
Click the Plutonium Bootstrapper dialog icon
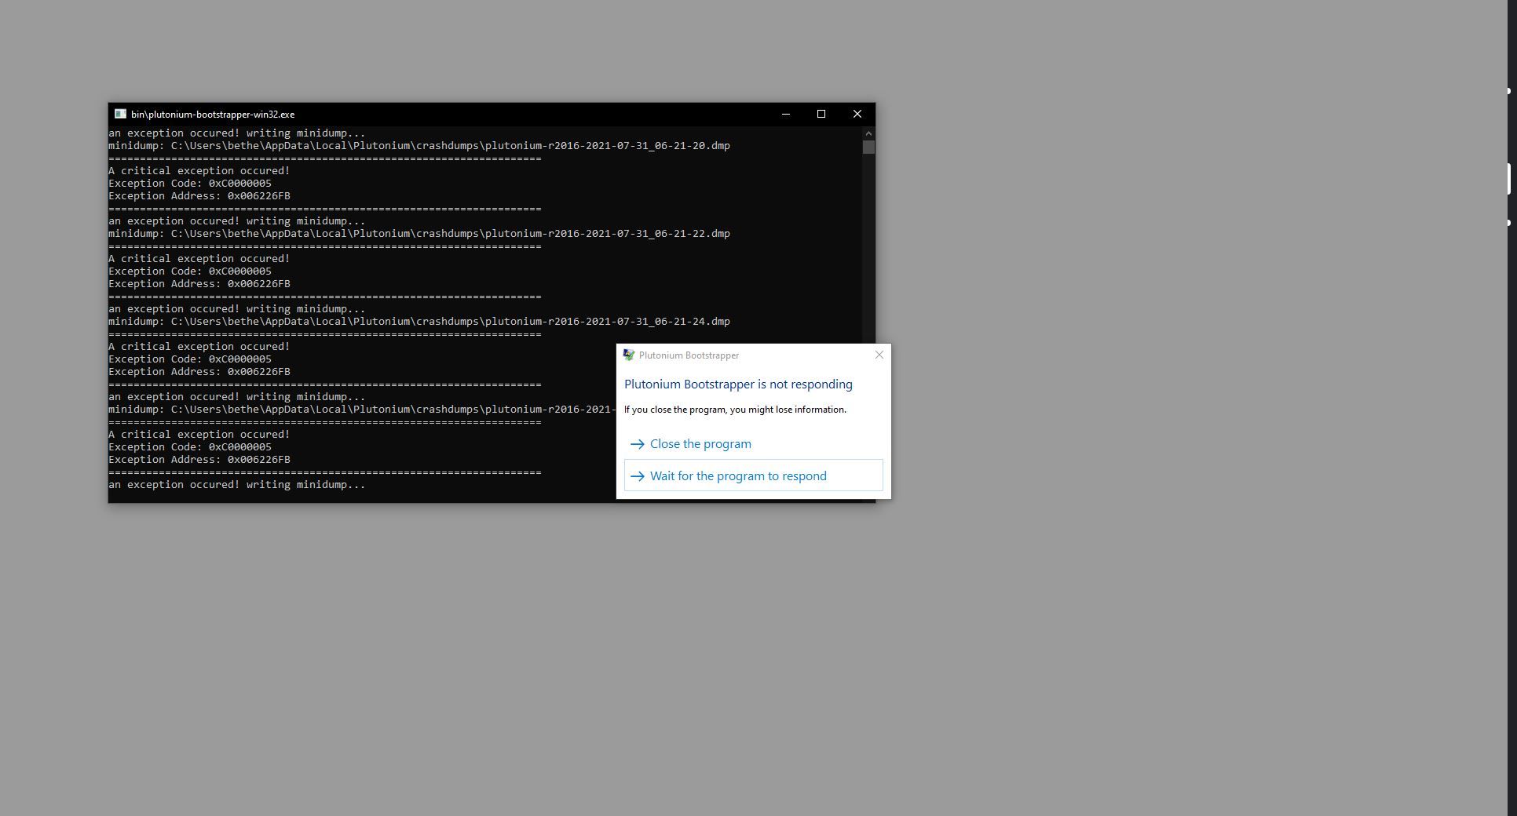[x=628, y=355]
